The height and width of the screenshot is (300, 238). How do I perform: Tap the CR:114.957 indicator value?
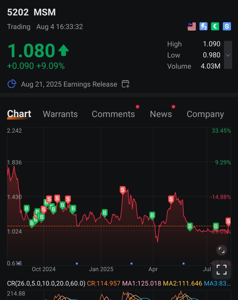click(x=104, y=283)
